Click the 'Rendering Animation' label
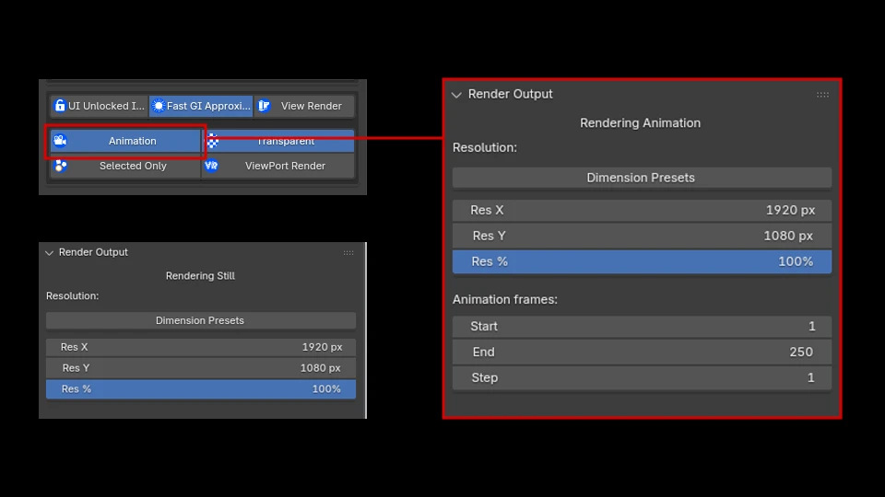Viewport: 885px width, 497px height. [x=640, y=122]
